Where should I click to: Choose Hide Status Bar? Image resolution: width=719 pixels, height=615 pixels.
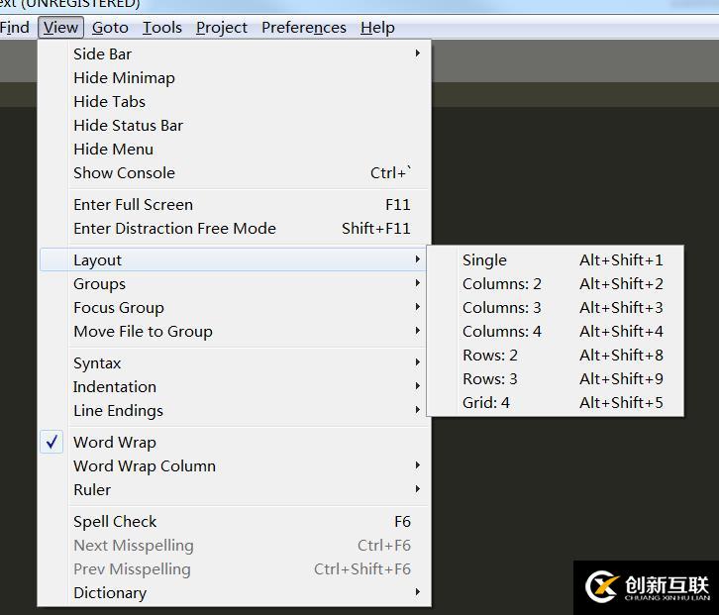[234, 126]
